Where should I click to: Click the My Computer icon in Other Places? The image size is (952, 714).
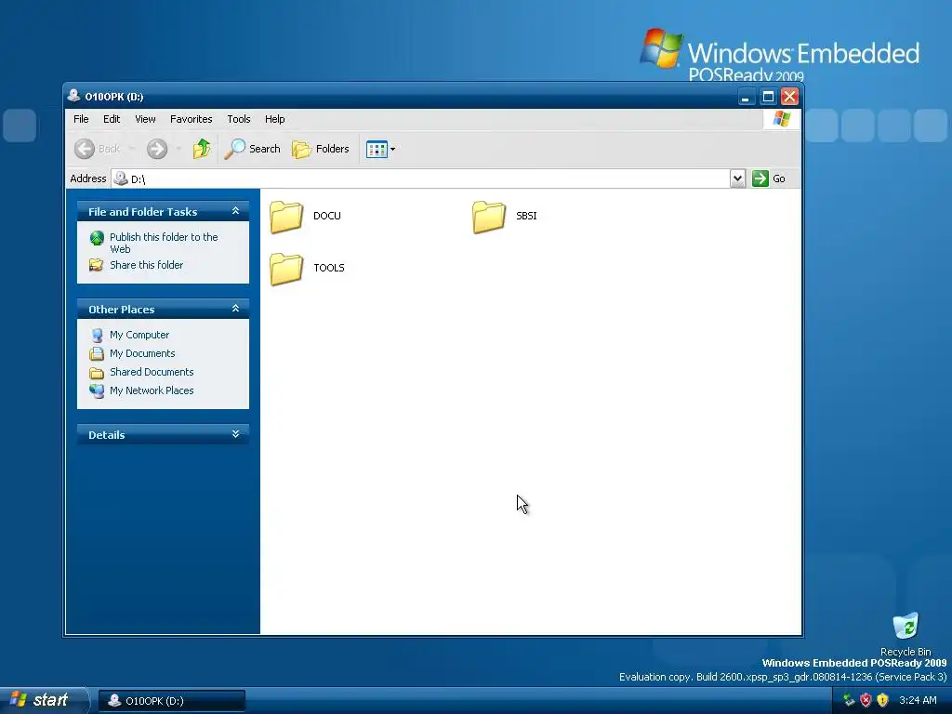coord(97,335)
